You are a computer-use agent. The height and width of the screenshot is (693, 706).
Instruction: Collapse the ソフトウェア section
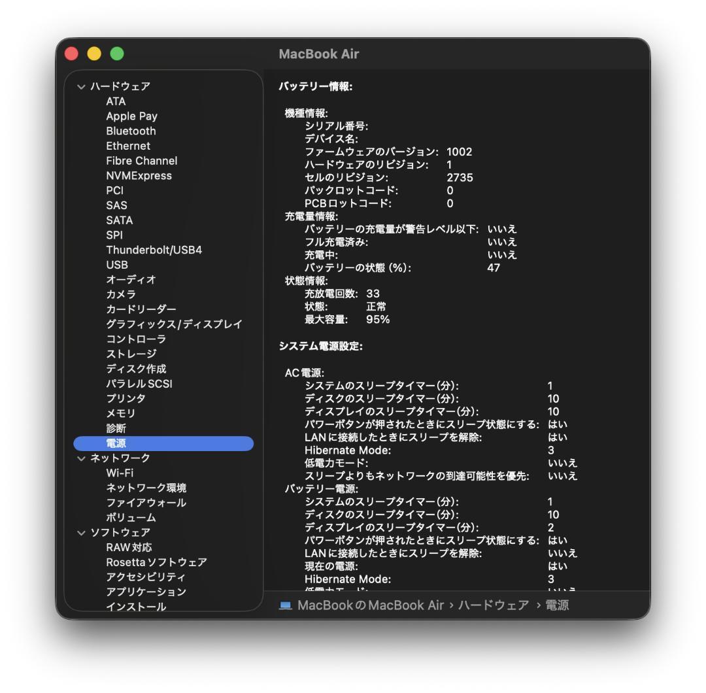(x=81, y=532)
